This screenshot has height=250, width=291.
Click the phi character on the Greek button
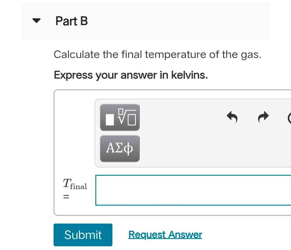[129, 148]
